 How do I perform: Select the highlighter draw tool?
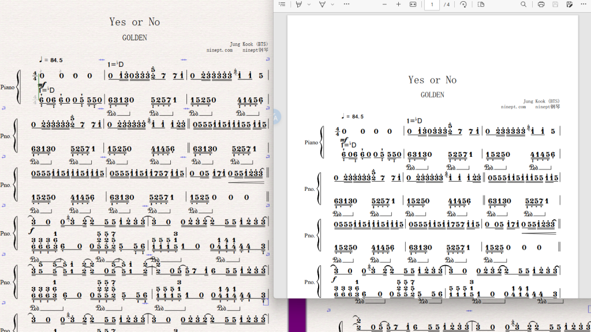tap(299, 4)
